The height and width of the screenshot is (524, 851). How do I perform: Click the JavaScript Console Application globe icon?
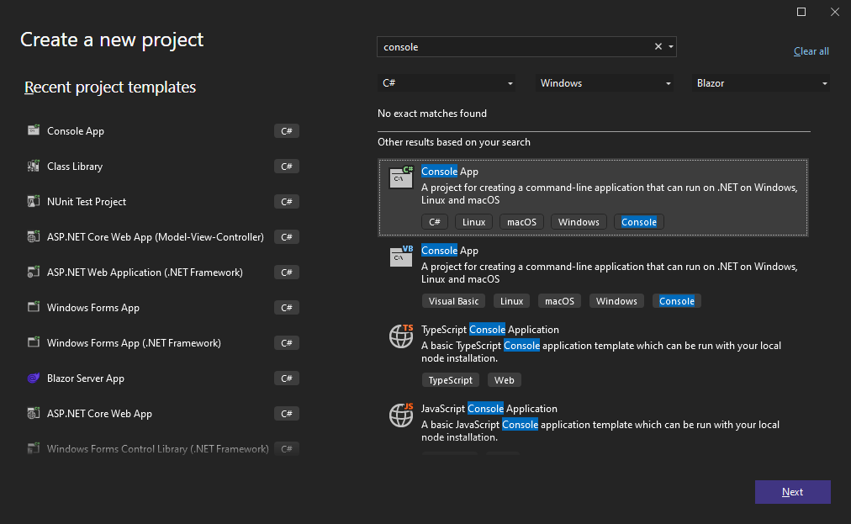pyautogui.click(x=400, y=415)
